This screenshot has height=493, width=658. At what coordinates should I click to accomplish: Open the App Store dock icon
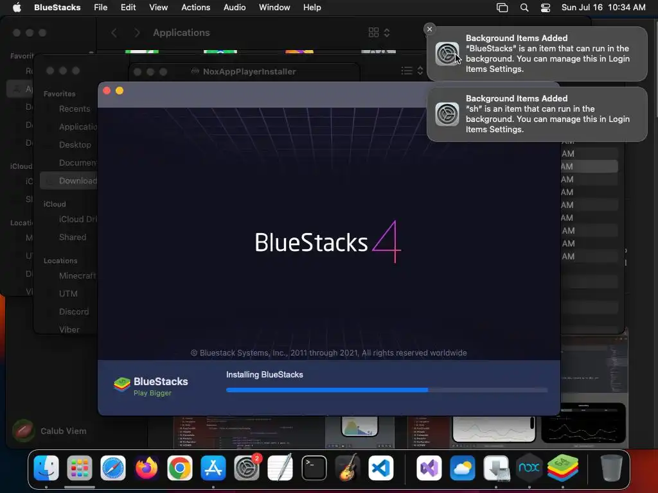coord(213,468)
